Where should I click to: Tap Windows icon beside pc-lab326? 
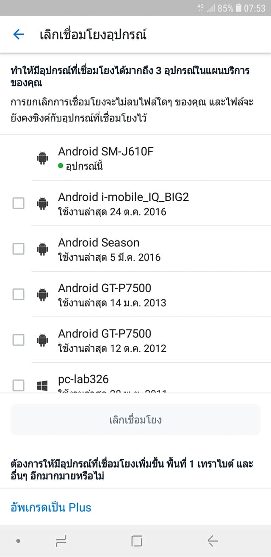pos(42,385)
